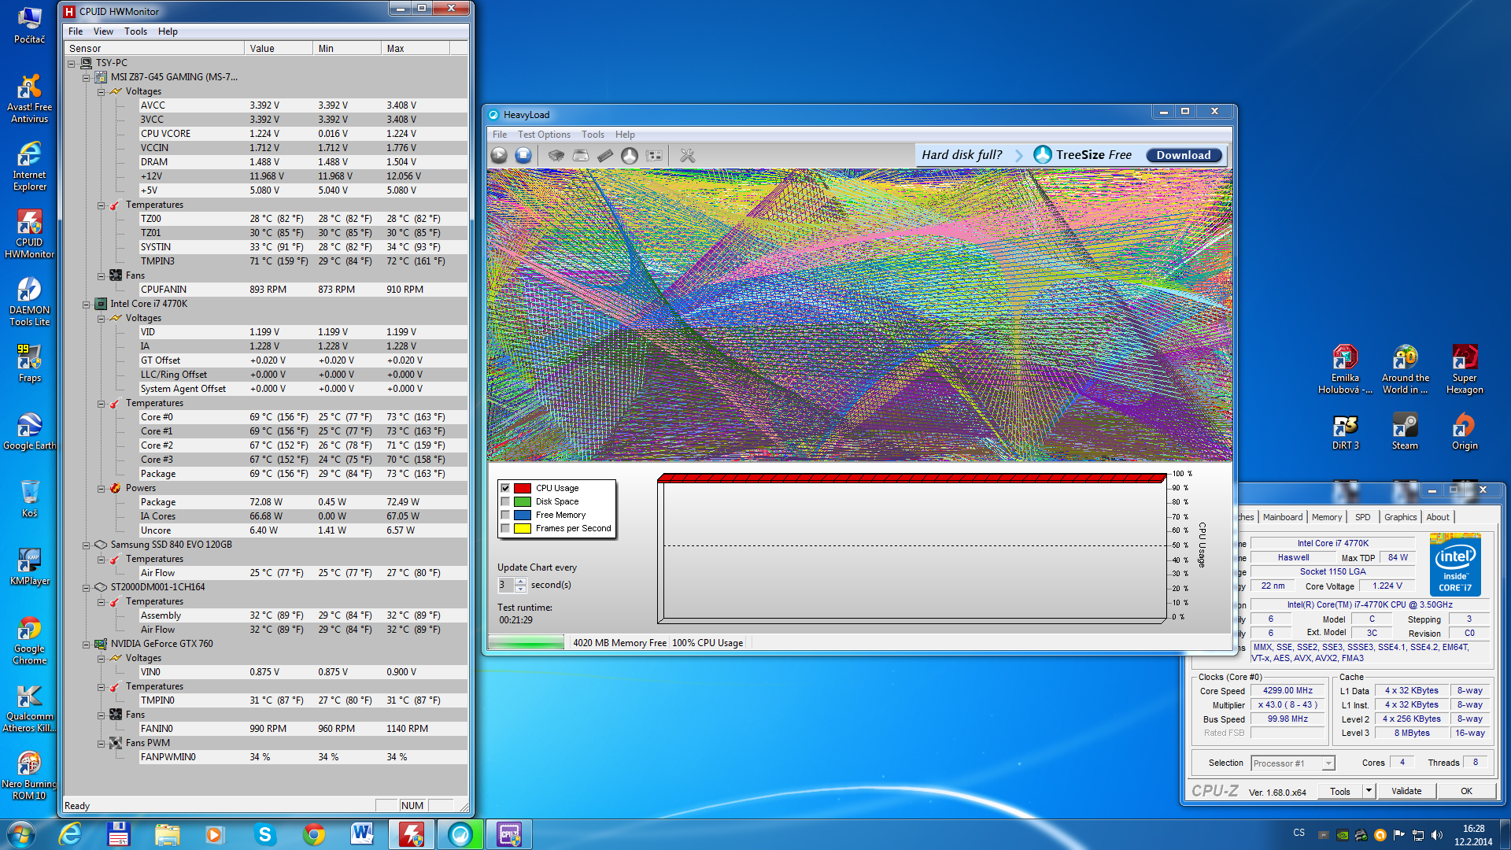The image size is (1511, 850).
Task: Click the Max column header in HWMonitor
Action: coord(416,49)
